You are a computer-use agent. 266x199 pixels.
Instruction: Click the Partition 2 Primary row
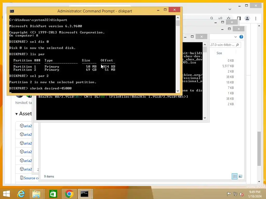click(64, 70)
